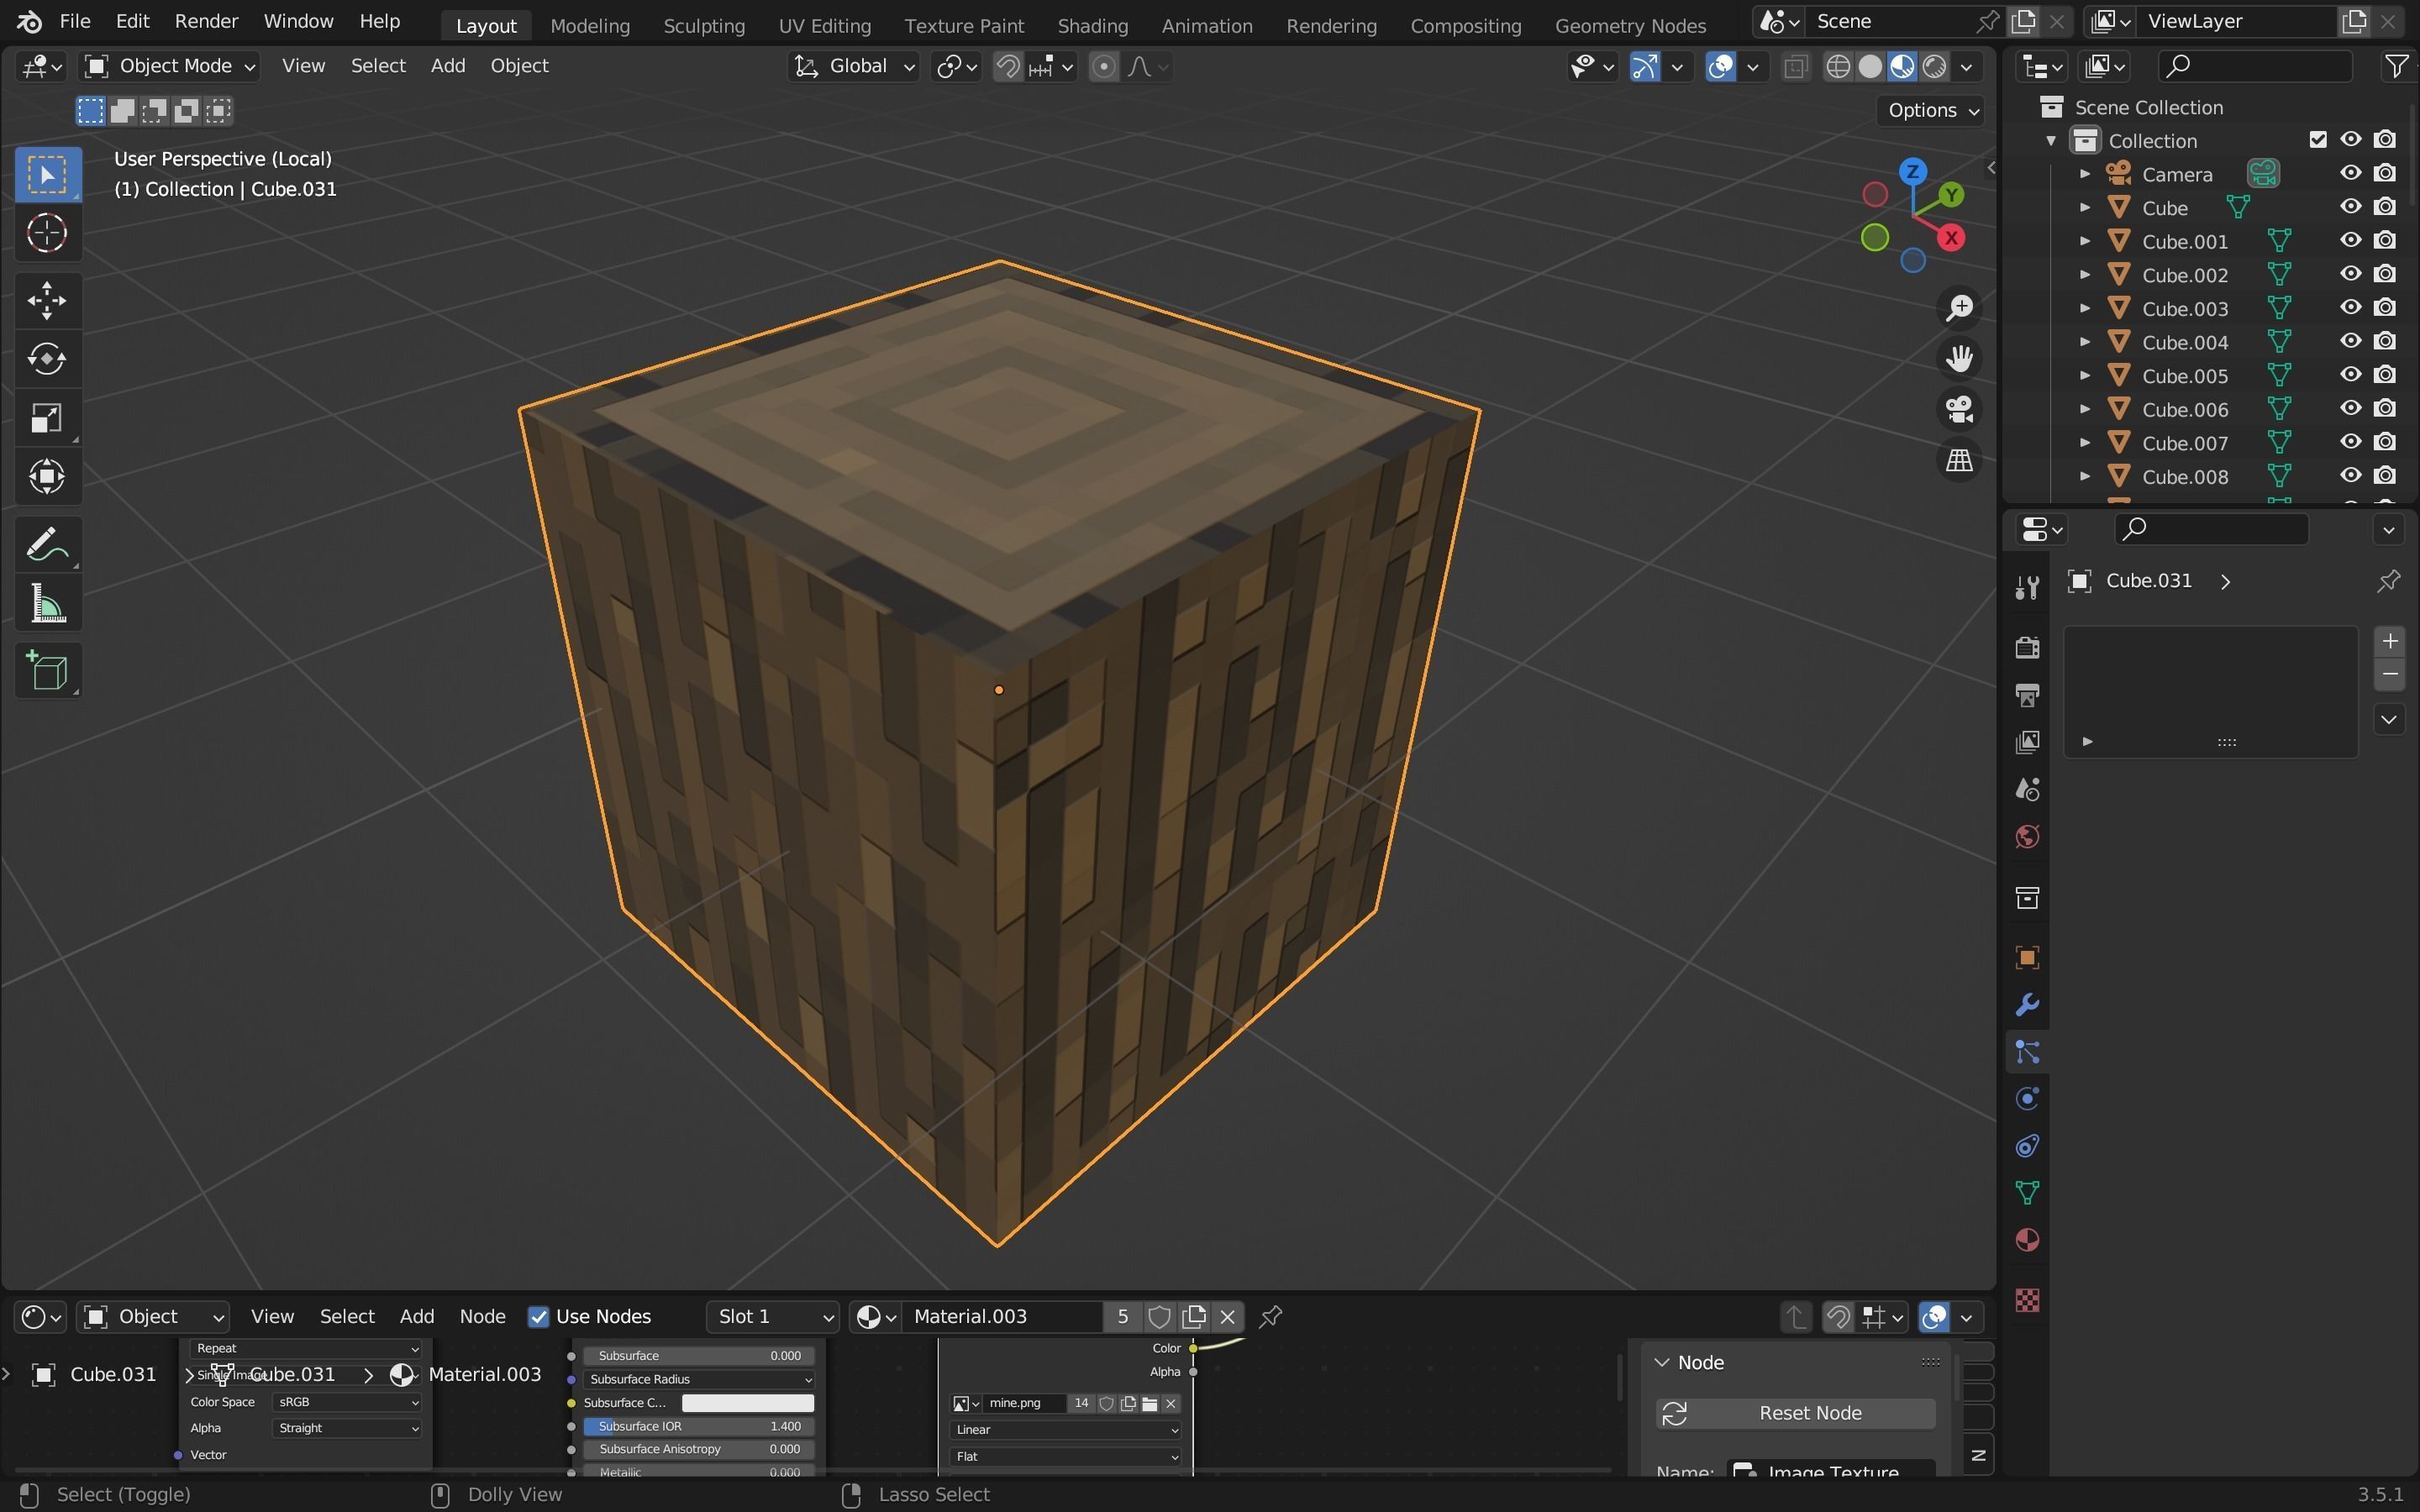The width and height of the screenshot is (2420, 1512).
Task: Toggle proportional editing
Action: (x=1103, y=67)
